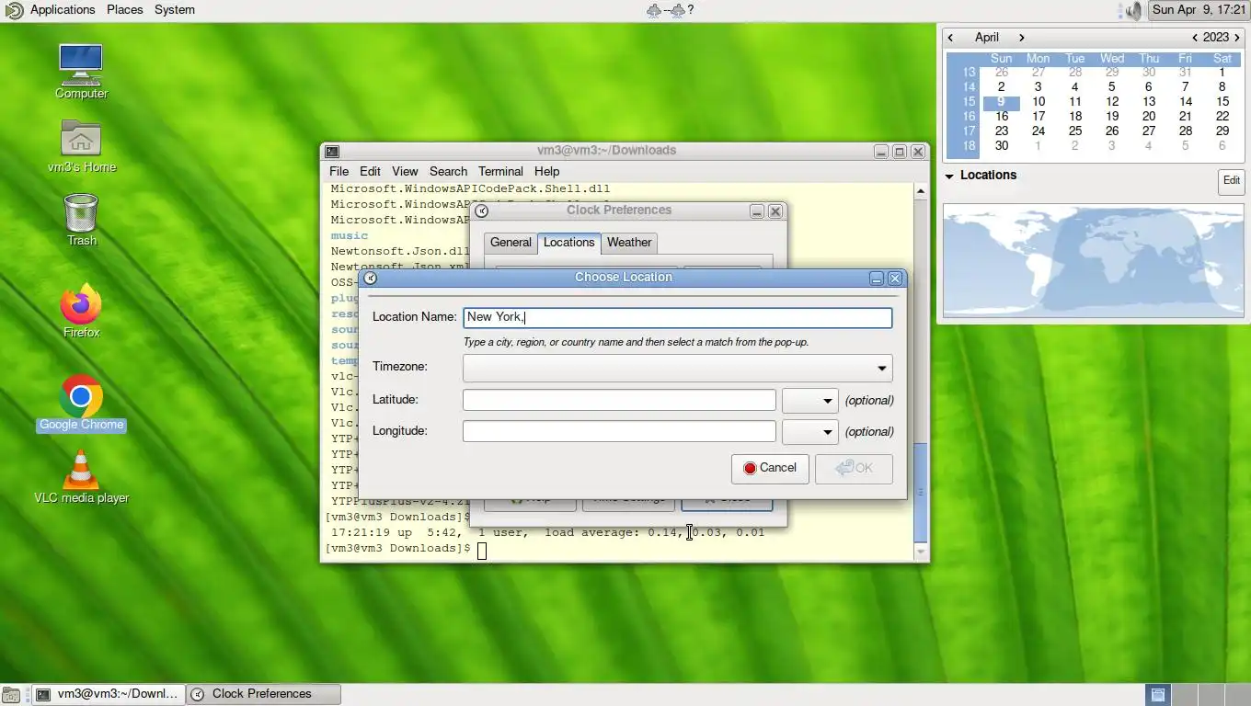
Task: Click terminal scrollbar up arrow
Action: [921, 191]
